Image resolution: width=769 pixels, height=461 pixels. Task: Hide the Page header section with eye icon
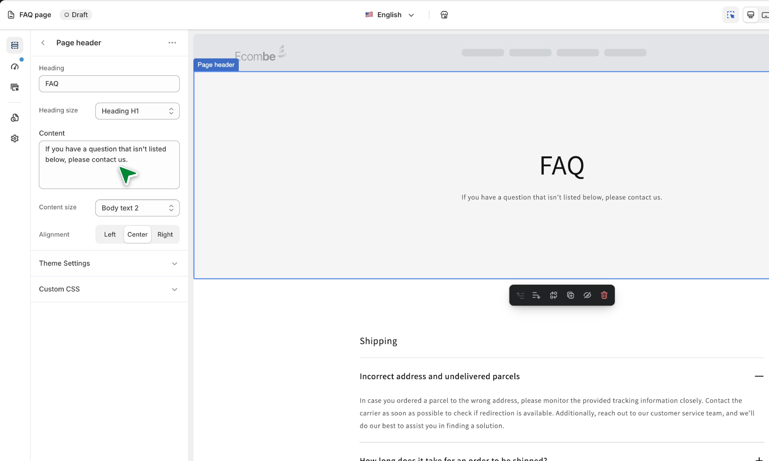coord(587,295)
